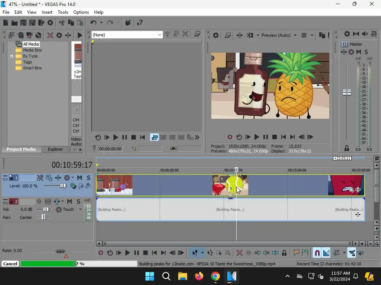
Task: Click the Cut scissors icon
Action: pyautogui.click(x=62, y=23)
